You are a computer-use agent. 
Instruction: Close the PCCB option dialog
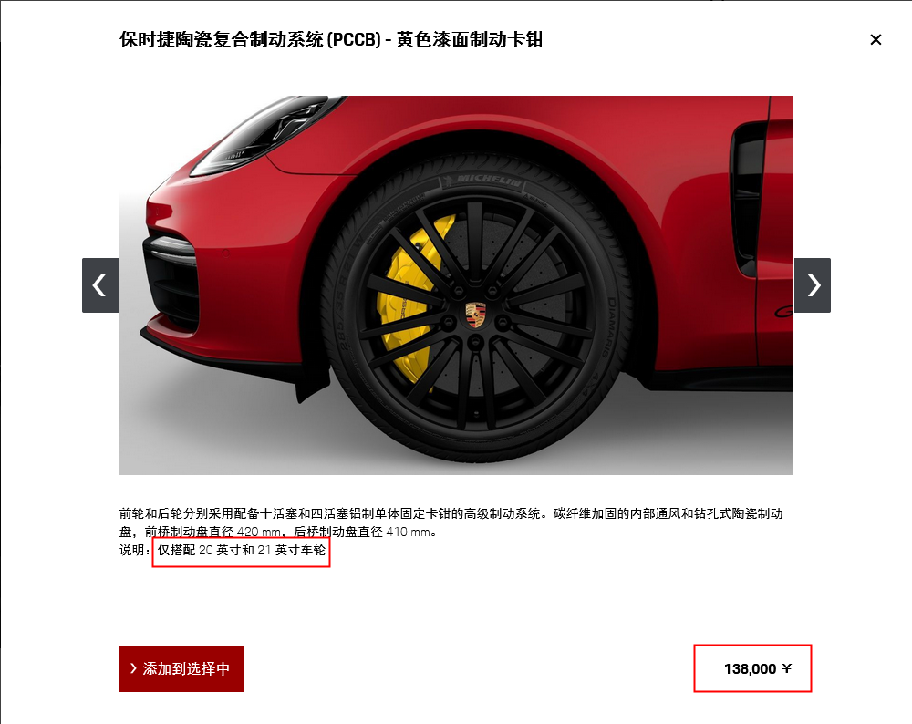tap(876, 39)
